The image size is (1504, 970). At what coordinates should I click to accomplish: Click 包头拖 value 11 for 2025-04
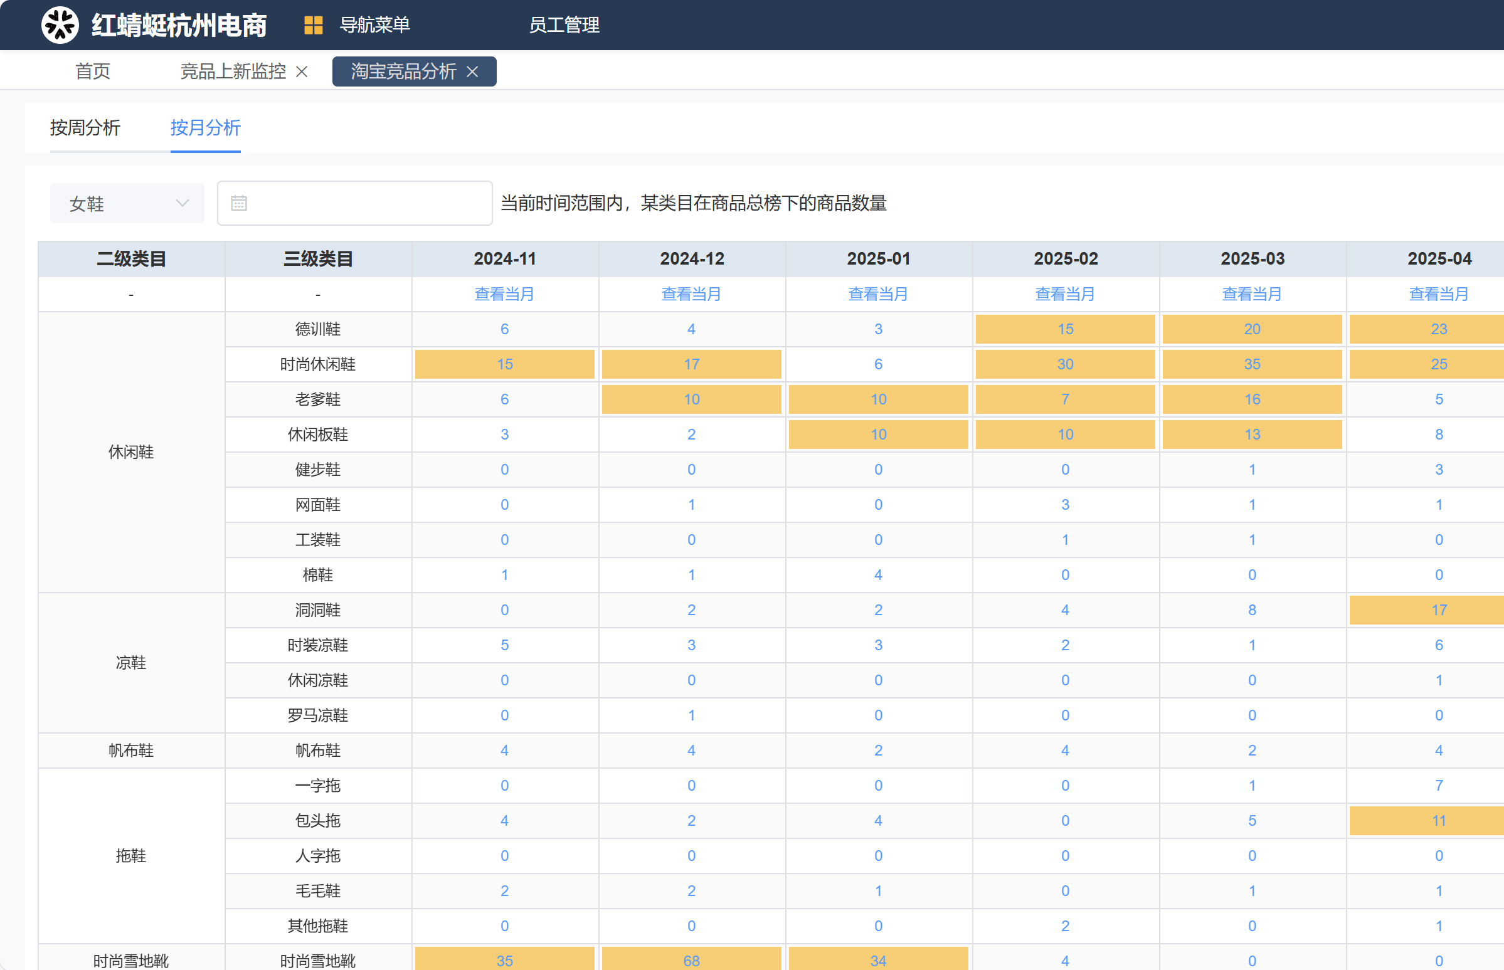1439,821
